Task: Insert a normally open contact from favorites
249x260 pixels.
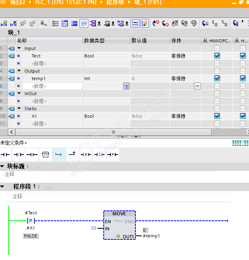Action: (5, 155)
